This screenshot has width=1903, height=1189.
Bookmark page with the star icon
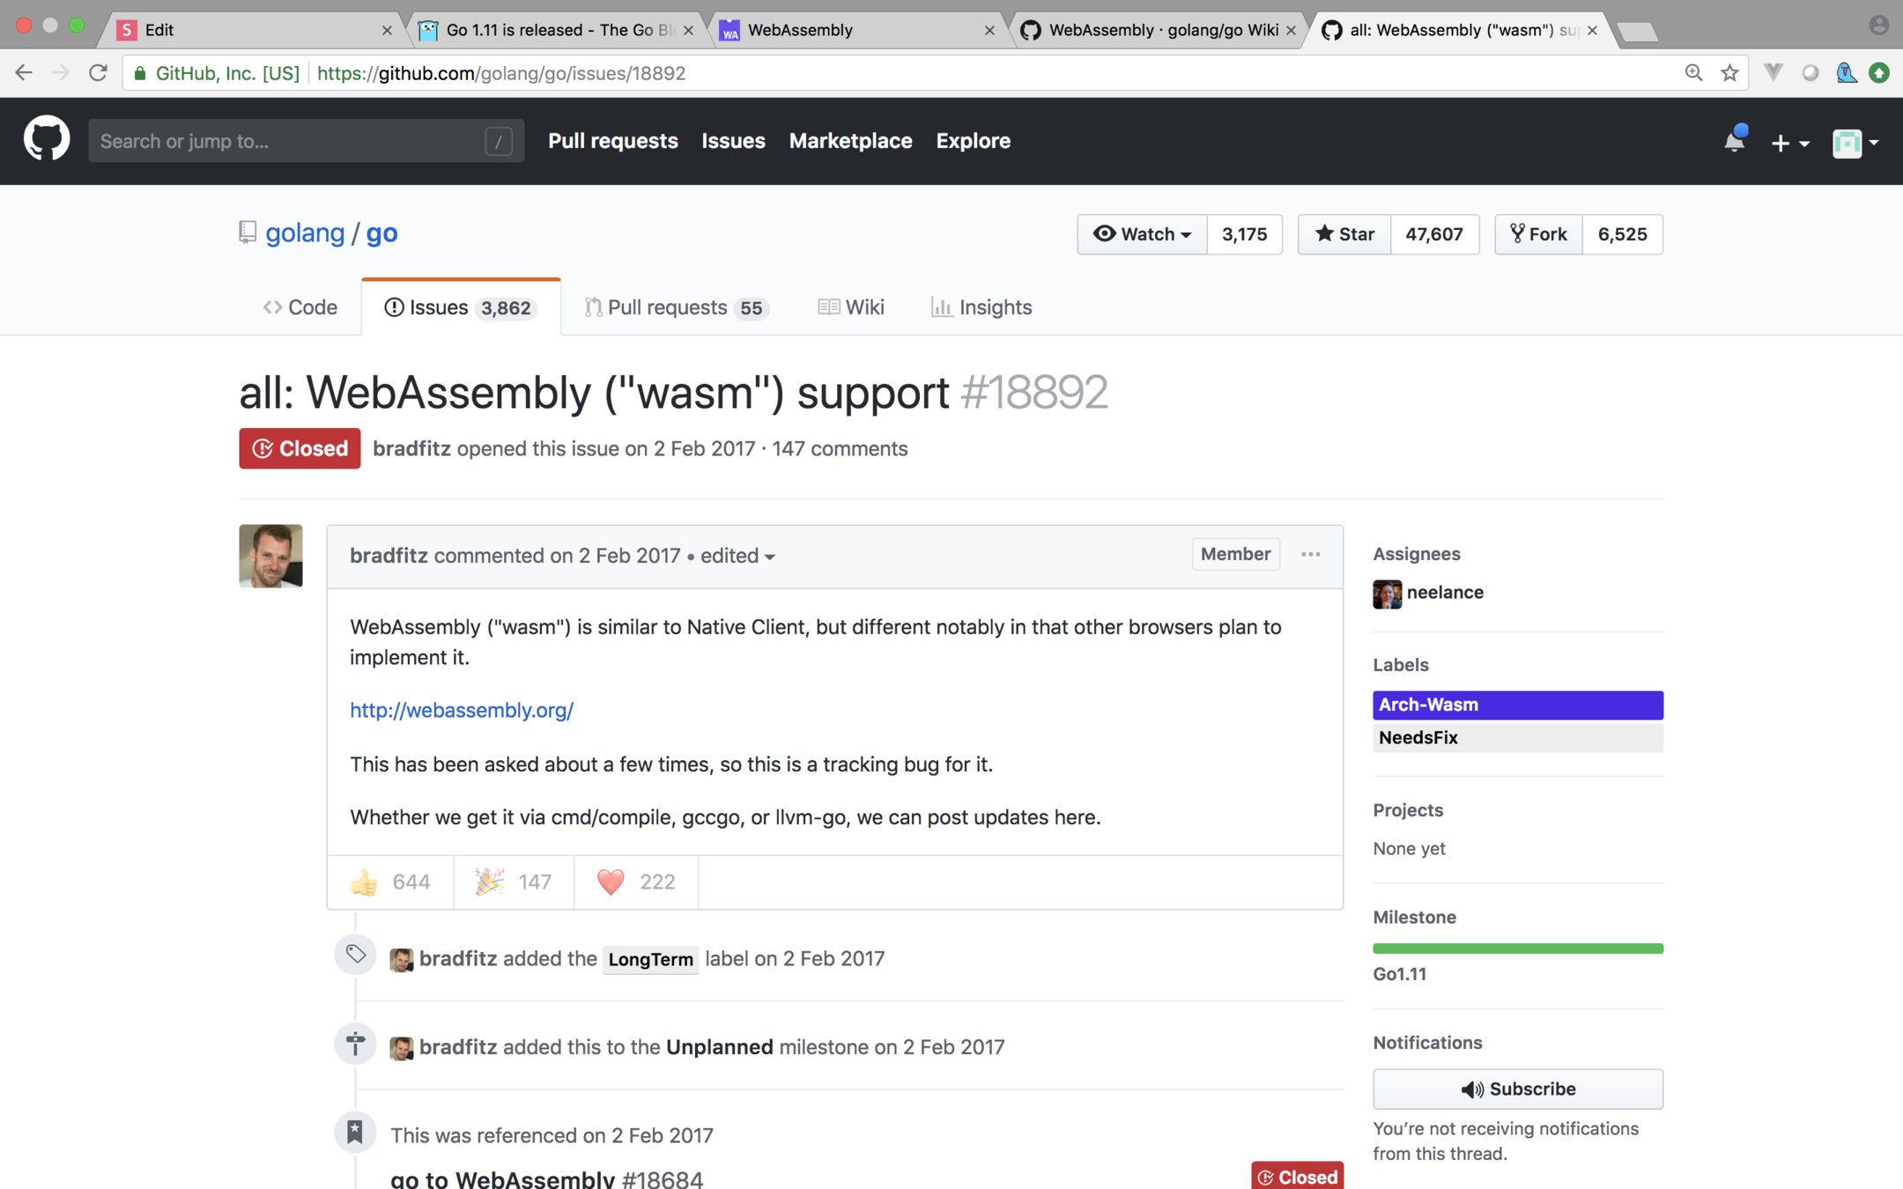point(1729,73)
